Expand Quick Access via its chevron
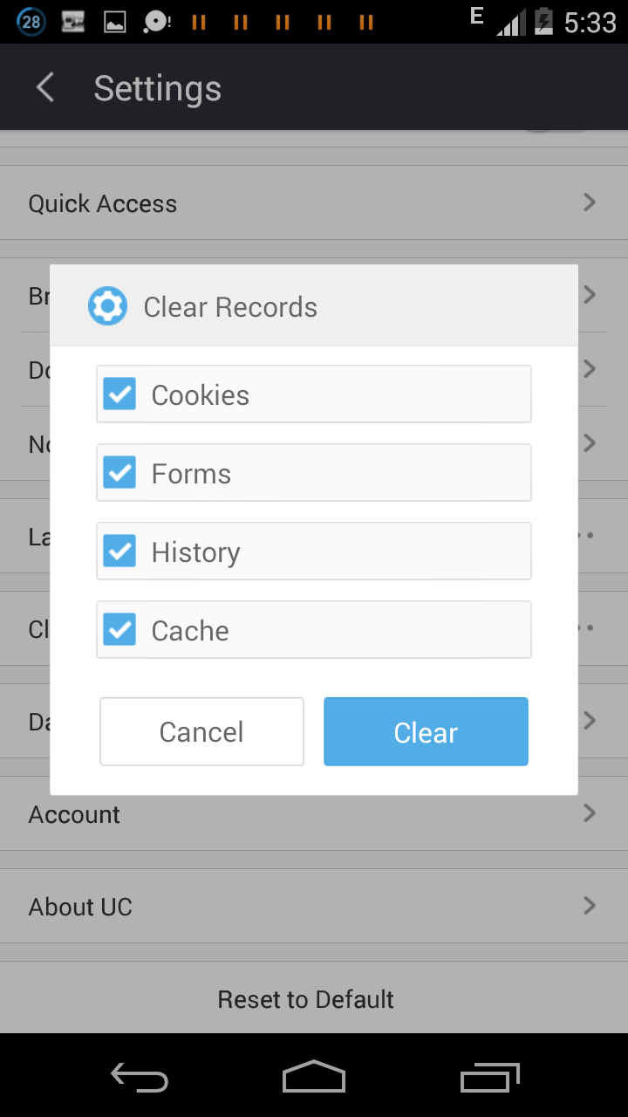628x1117 pixels. (590, 202)
